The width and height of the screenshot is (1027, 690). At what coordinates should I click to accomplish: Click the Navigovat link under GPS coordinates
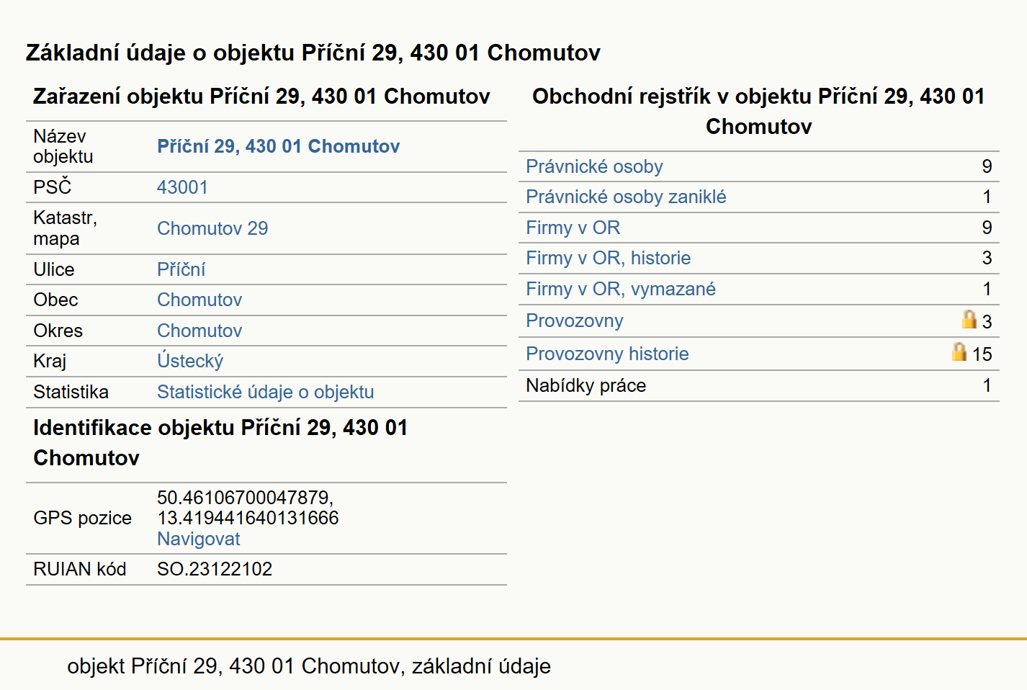coord(199,539)
